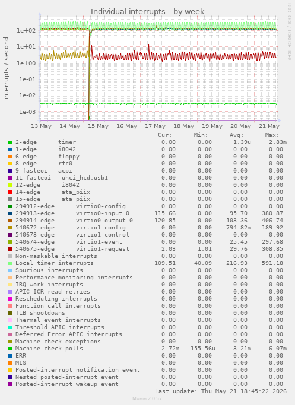Viewport: 295px width, 405px height.
Task: Click the 1e+01 y-axis label
Action: coord(26,47)
